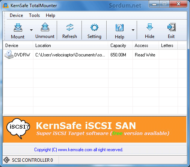The width and height of the screenshot is (190, 167).
Task: Click the Capacity column header
Action: (x=120, y=46)
